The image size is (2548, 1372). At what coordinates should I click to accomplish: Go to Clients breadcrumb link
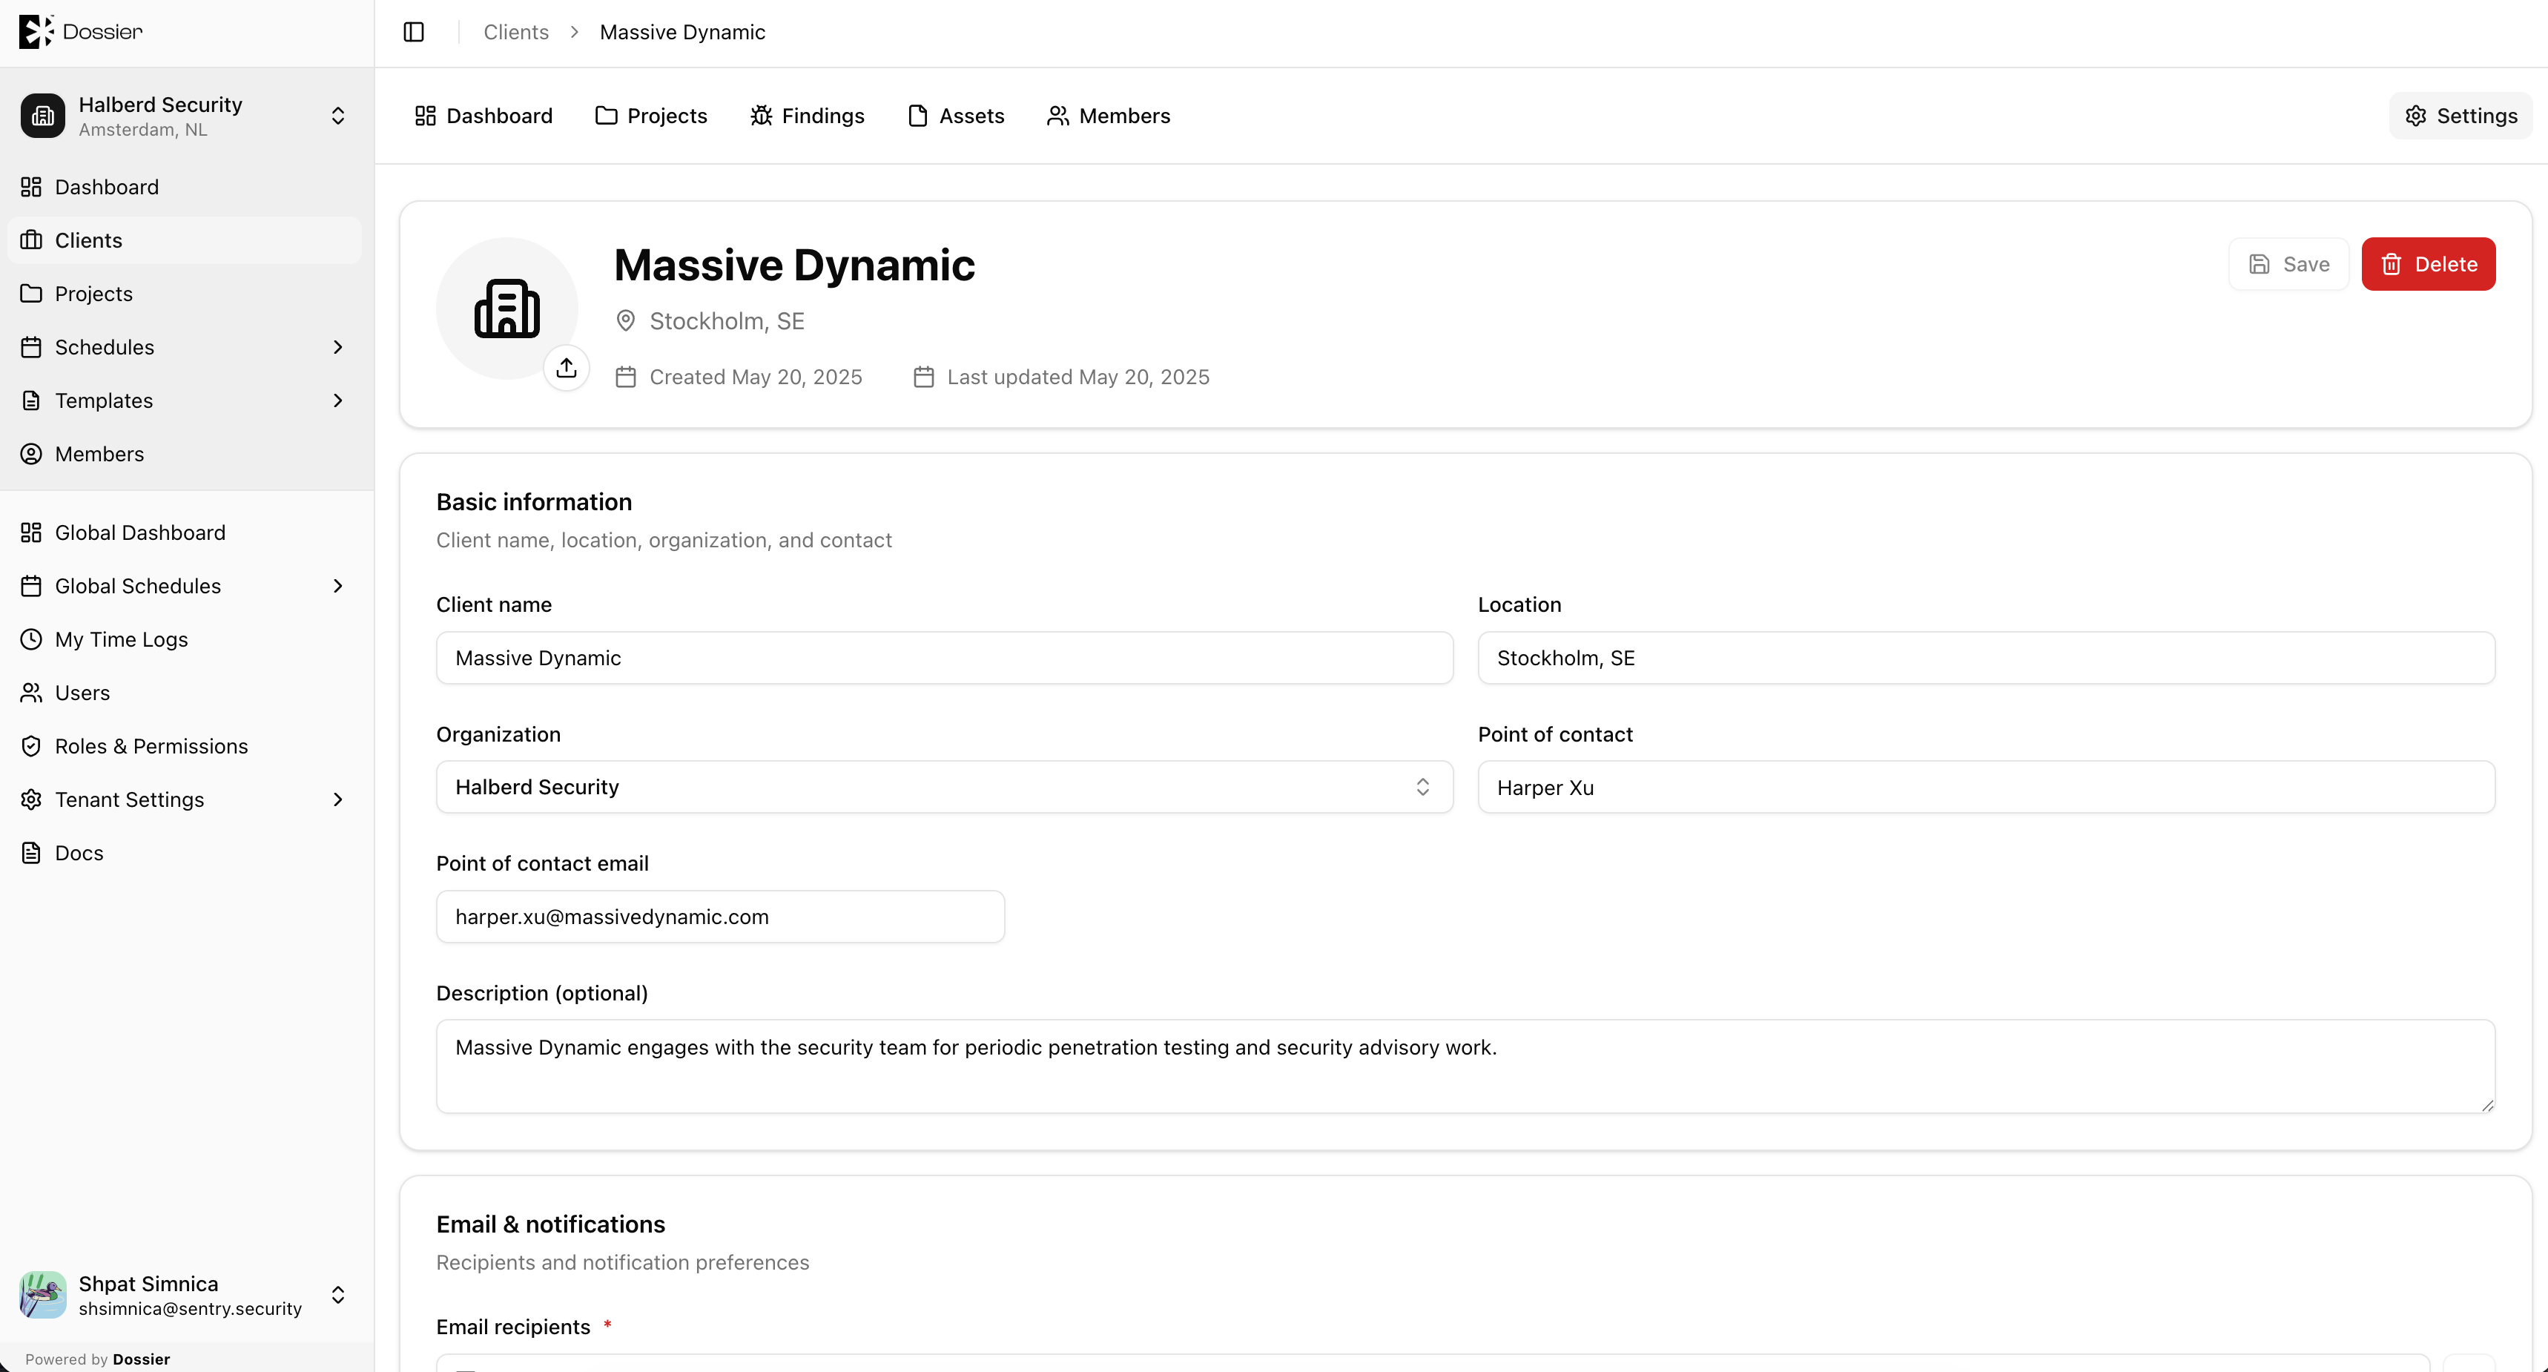515,32
